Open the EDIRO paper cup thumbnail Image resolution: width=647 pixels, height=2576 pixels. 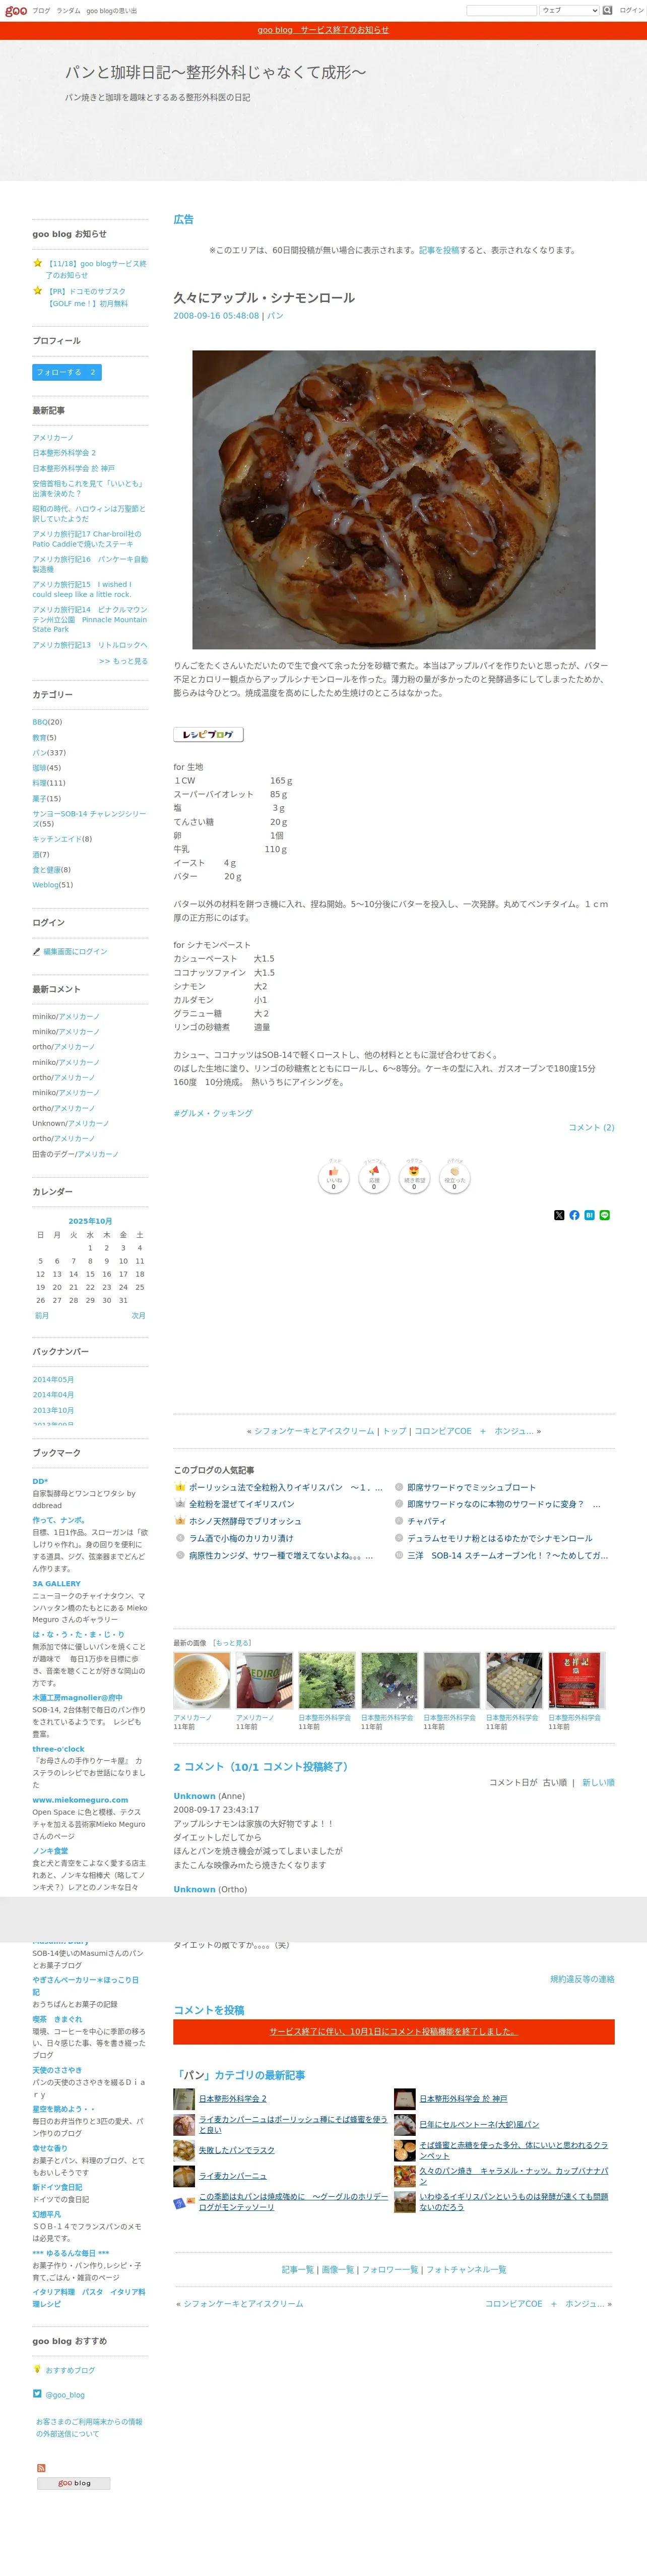click(x=264, y=1680)
